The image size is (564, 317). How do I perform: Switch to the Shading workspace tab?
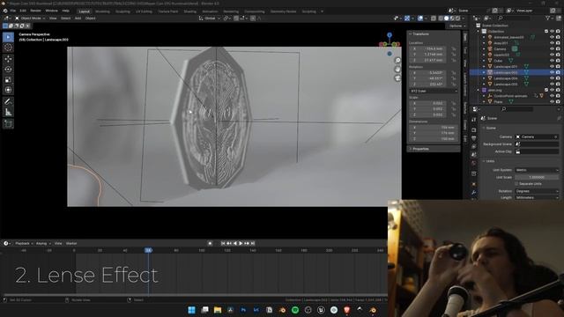pyautogui.click(x=190, y=11)
